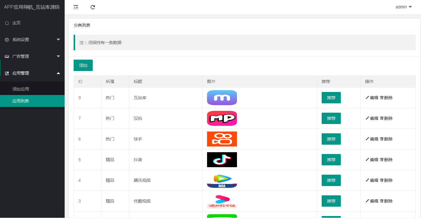
Task: Click the apps icon beside 应用管理
Action: [x=7, y=73]
